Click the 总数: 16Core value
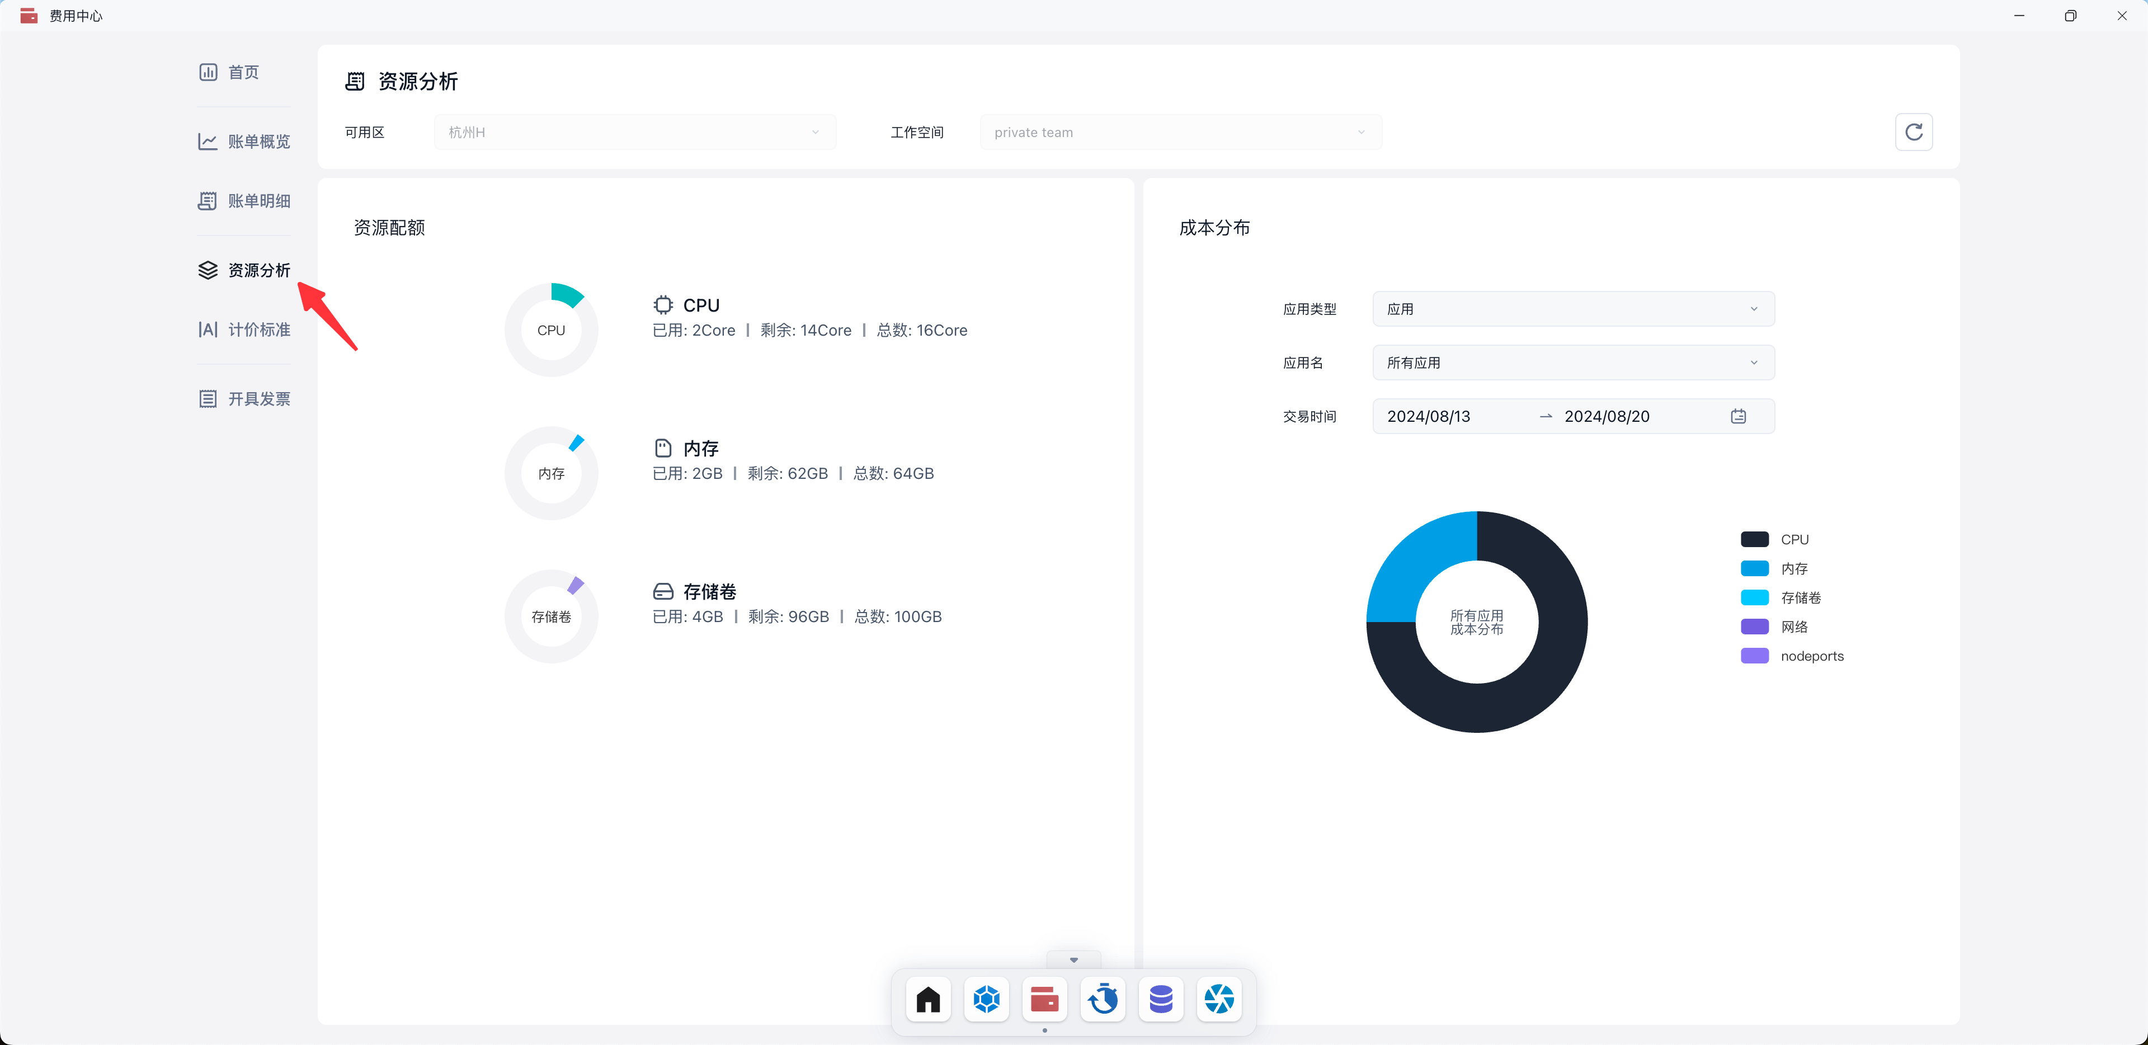The image size is (2148, 1045). tap(922, 331)
